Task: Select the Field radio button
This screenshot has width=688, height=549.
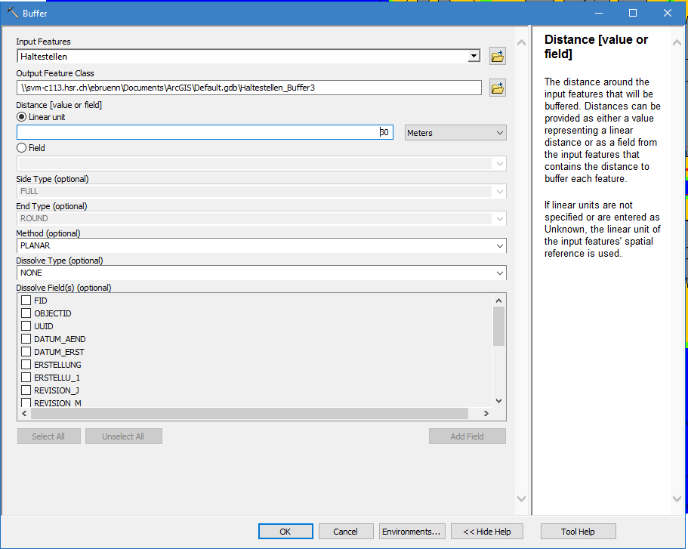Action: (22, 148)
